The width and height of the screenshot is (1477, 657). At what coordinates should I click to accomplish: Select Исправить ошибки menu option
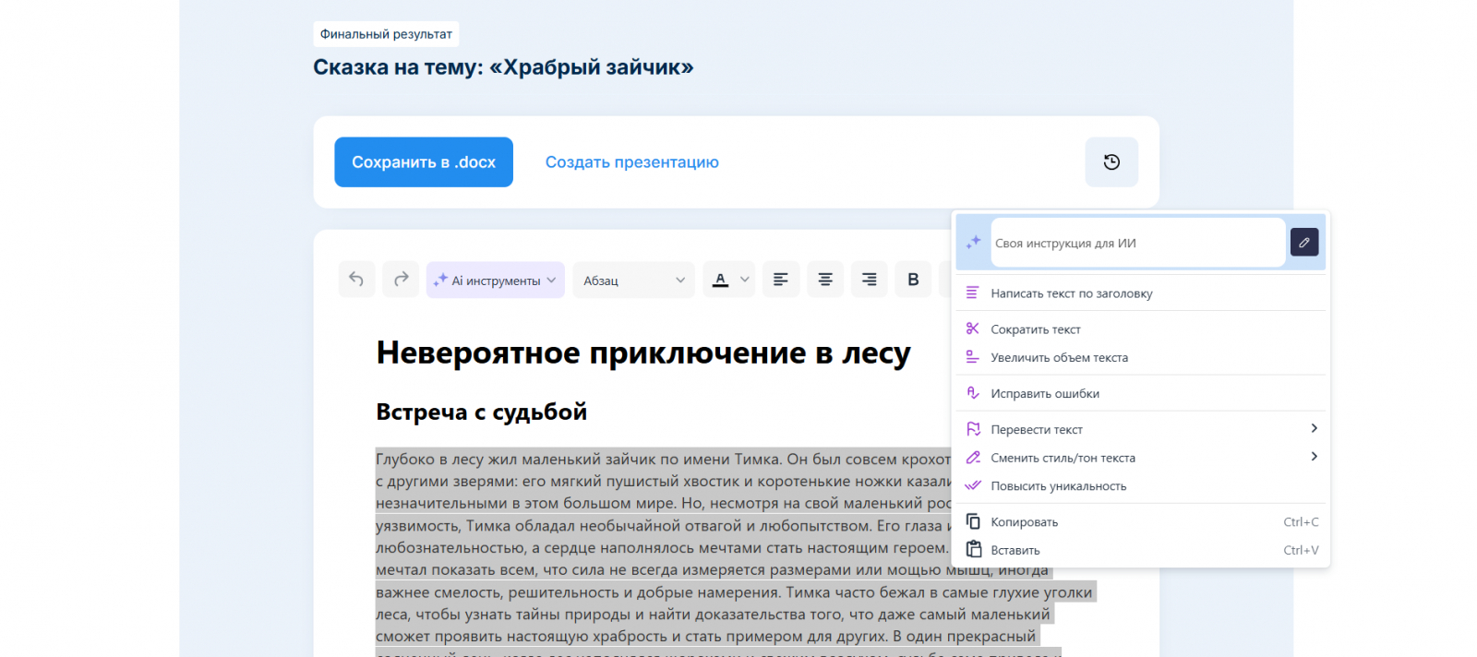[1044, 394]
